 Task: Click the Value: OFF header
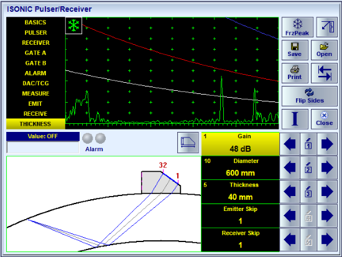tap(43, 136)
